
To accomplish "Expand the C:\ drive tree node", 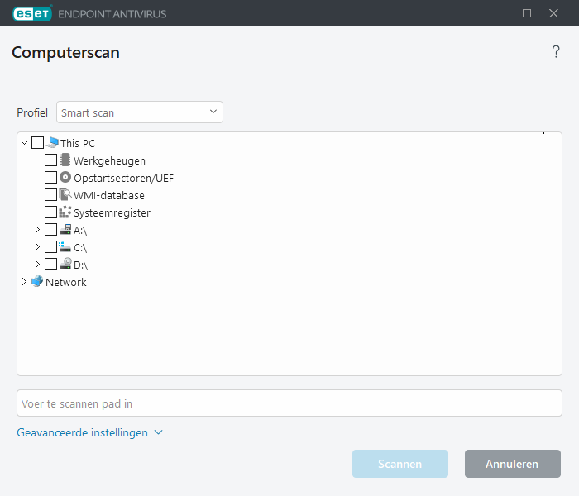I will [x=37, y=247].
